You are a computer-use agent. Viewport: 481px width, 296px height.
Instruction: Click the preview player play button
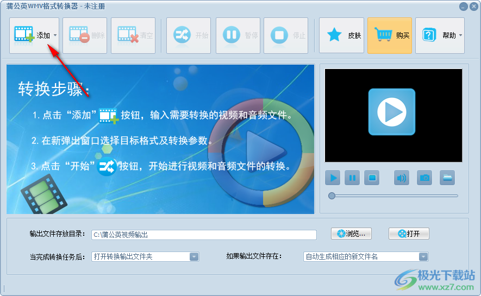(333, 178)
